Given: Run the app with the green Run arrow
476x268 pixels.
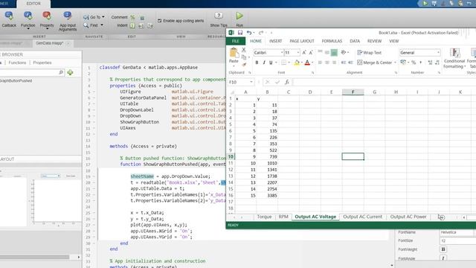Looking at the screenshot, I should [x=239, y=16].
